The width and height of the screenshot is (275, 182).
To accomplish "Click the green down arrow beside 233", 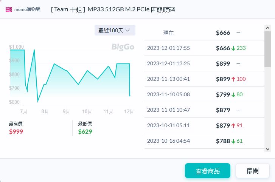I will click(x=233, y=48).
